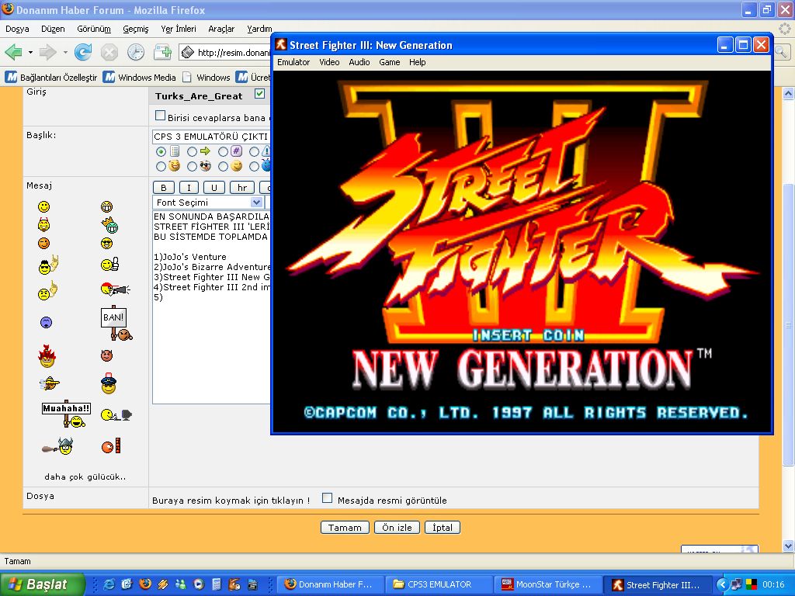Screen dimensions: 795x596
Task: Select the sunglasses face topic icon radio
Action: (192, 166)
